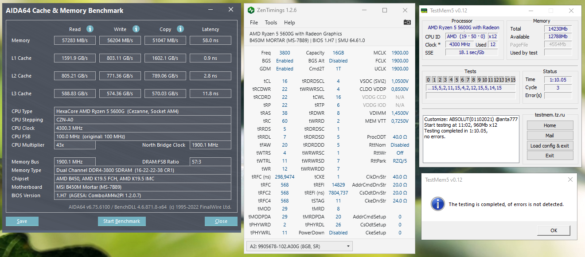Viewport: 585px width, 257px height.
Task: Click the GDM Enabled value in ZenTimings
Action: click(285, 69)
